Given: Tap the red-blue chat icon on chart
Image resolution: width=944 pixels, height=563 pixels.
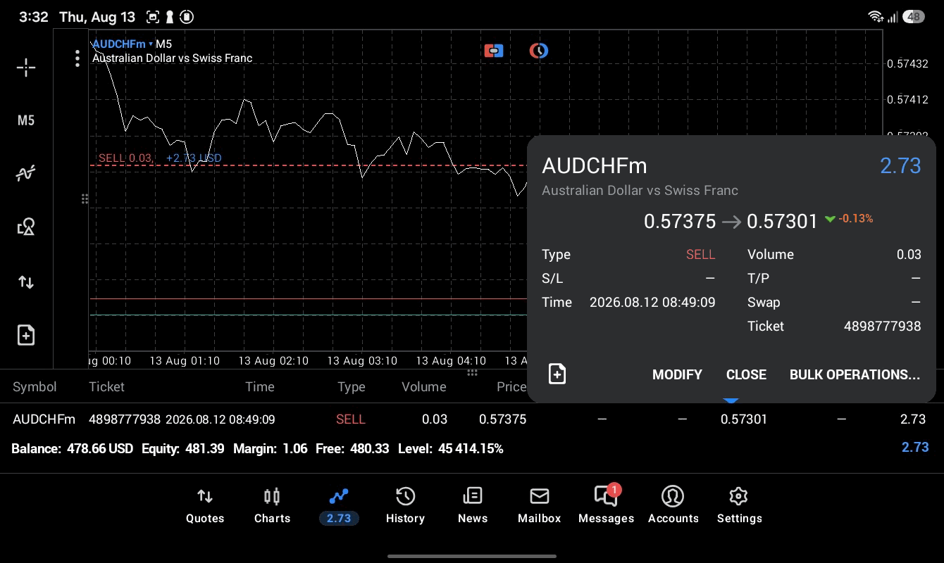Looking at the screenshot, I should pos(494,51).
